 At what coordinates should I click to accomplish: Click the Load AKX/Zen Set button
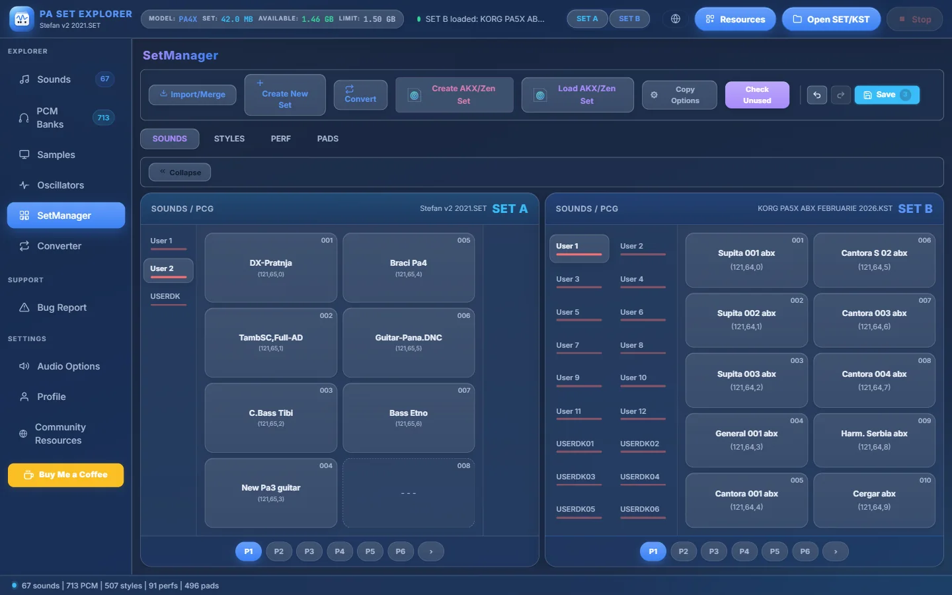578,95
